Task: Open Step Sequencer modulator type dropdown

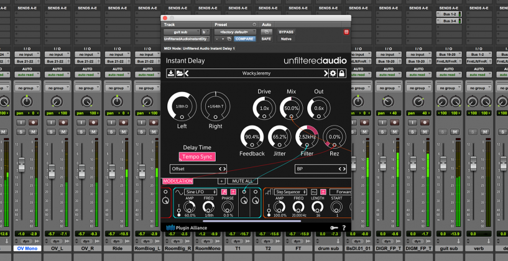Action: pos(290,192)
